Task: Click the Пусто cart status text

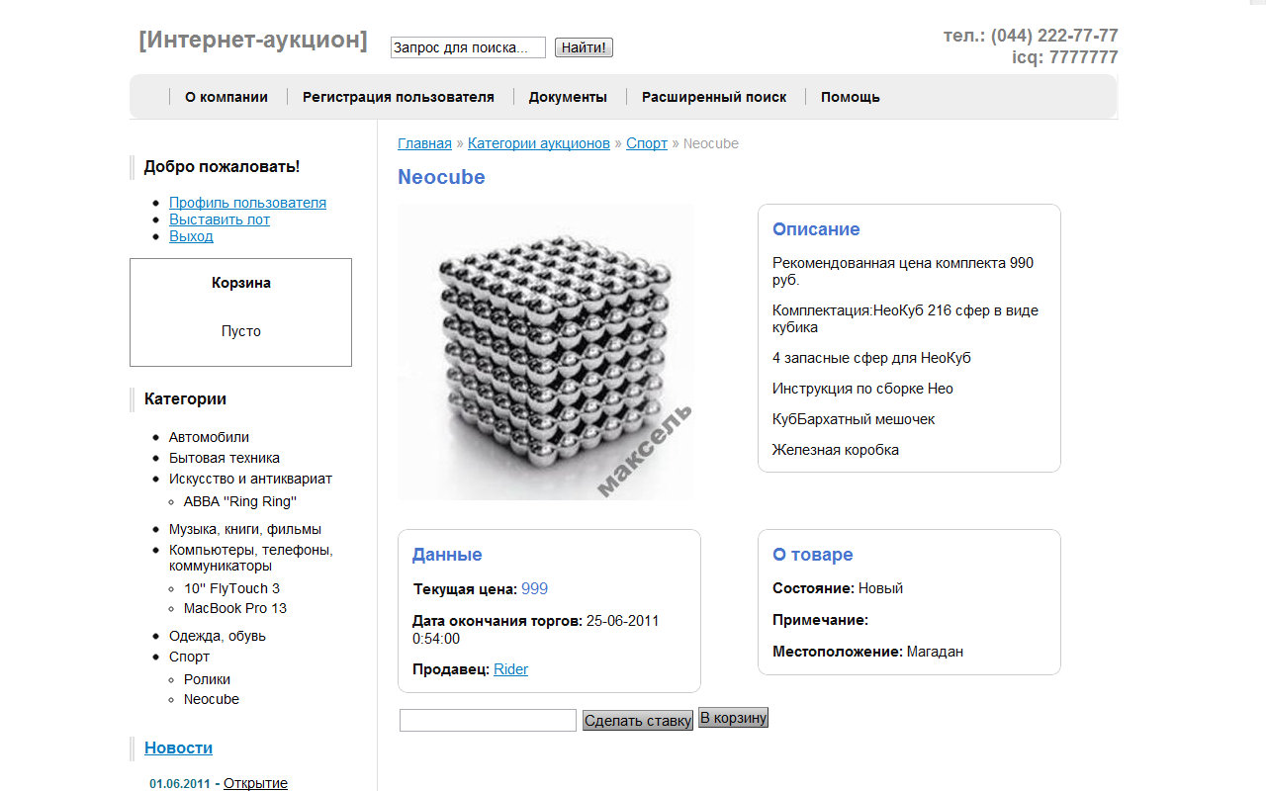Action: point(240,331)
